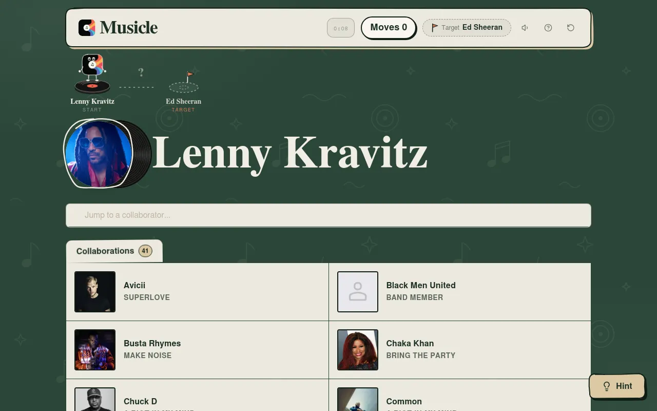Screen dimensions: 657x411
Task: Pick Chuck D collaborator thumbnail
Action: (95, 399)
